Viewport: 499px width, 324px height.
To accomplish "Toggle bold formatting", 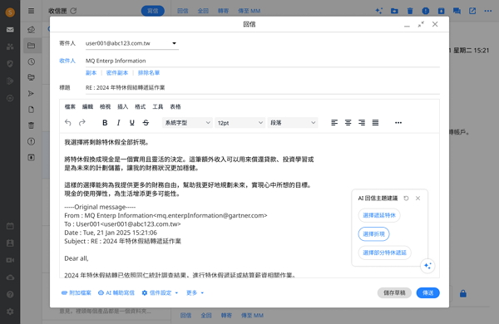I will coord(105,123).
